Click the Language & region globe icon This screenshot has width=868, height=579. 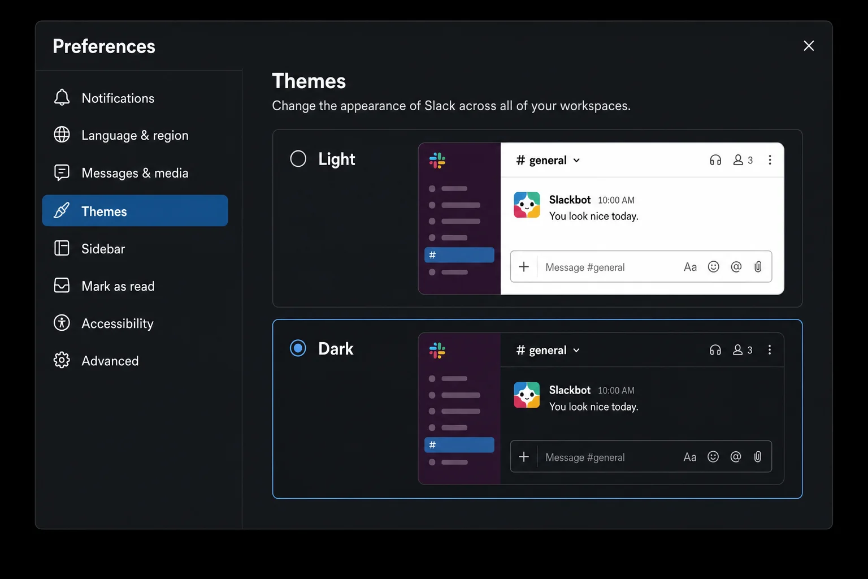point(62,135)
